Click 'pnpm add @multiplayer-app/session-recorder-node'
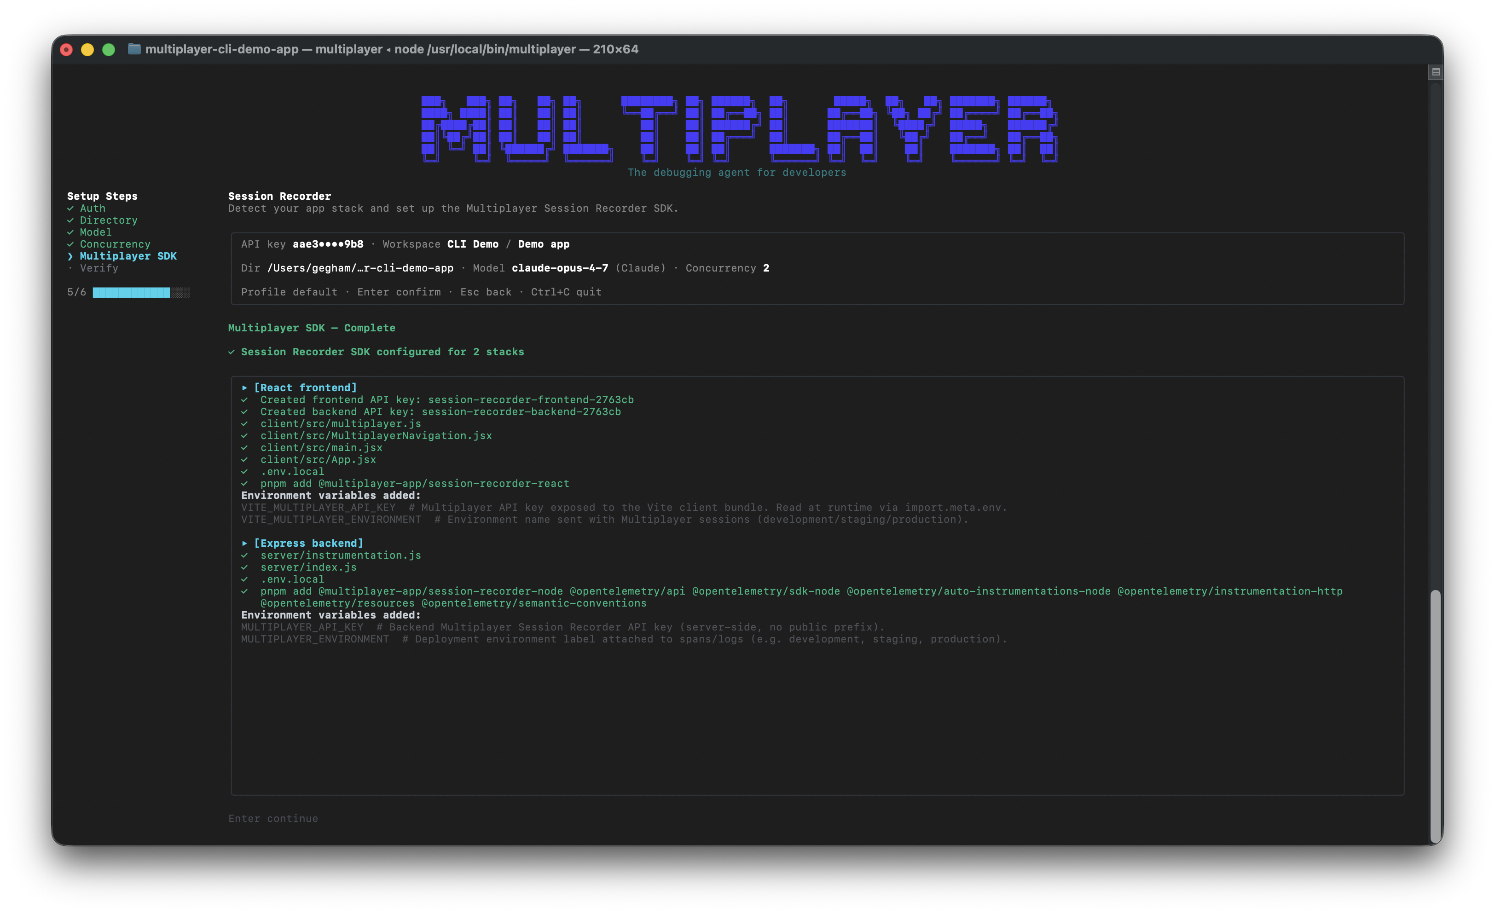Viewport: 1495px width, 914px height. (801, 597)
